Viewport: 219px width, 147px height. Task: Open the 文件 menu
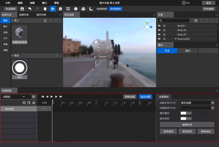click(8, 3)
